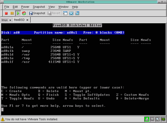
Task: Click 'R = Delete+Merge' command text
Action: pos(132,98)
